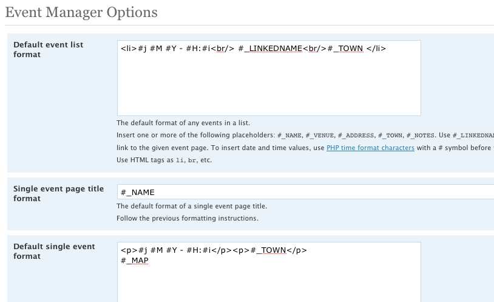The image size is (494, 302).
Task: Click 'Use HTML tags as li, br, etc.' hint
Action: click(164, 160)
